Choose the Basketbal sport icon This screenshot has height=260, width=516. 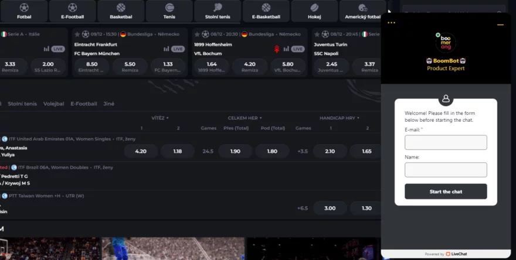click(121, 11)
